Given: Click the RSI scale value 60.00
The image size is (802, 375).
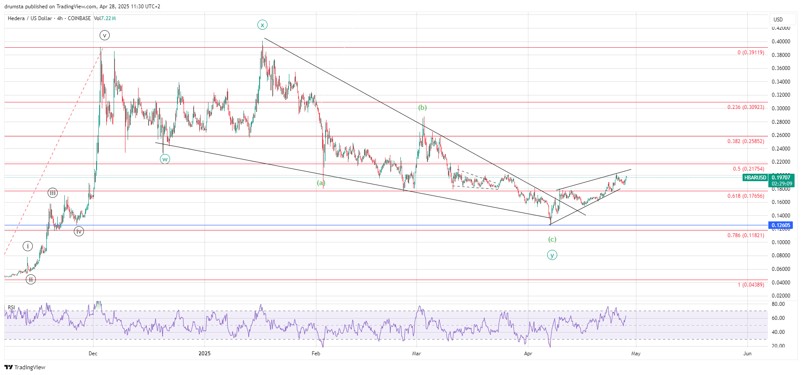Looking at the screenshot, I should click(x=778, y=318).
